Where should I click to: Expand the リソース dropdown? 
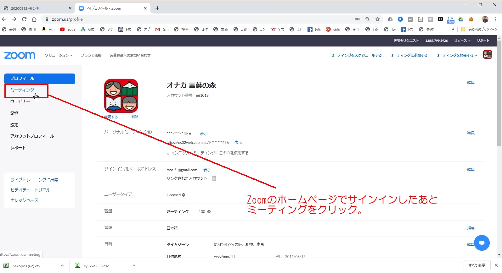pos(462,41)
